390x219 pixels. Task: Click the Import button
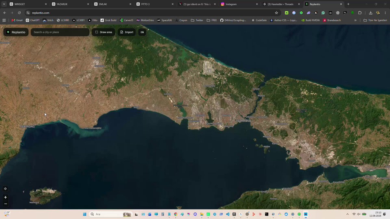pyautogui.click(x=126, y=32)
